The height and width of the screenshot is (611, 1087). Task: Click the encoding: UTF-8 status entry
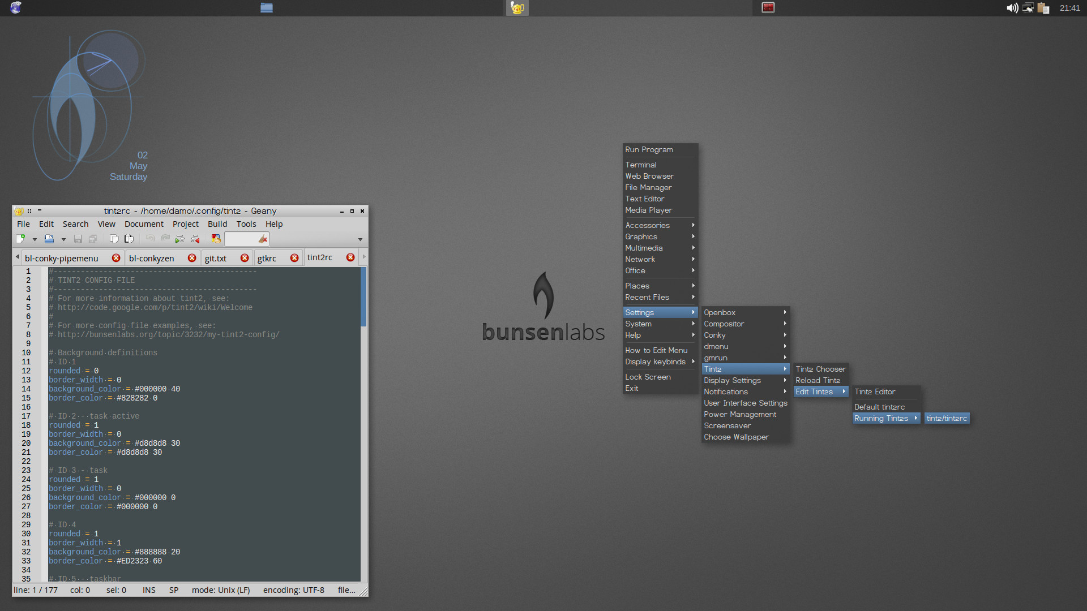tap(294, 590)
